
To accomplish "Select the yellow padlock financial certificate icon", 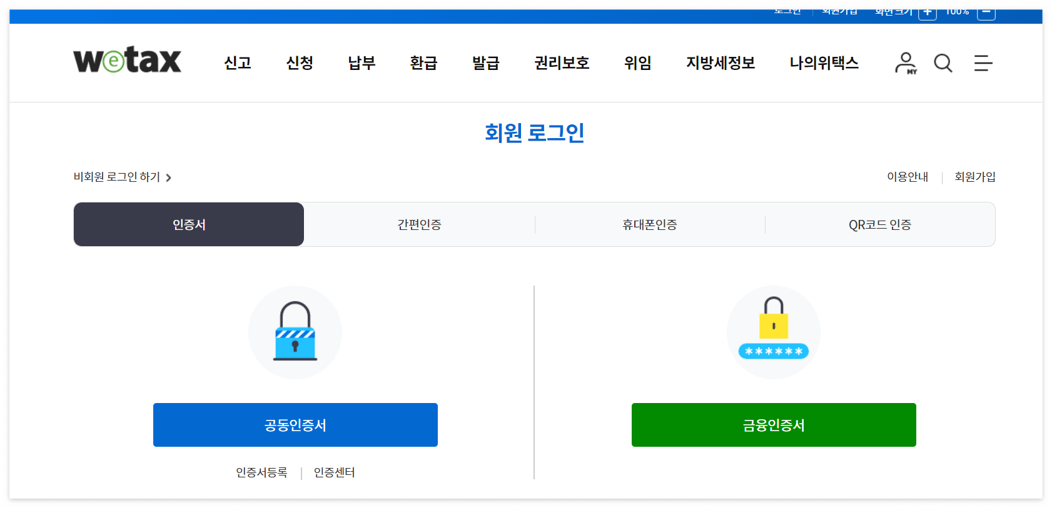I will (x=773, y=332).
